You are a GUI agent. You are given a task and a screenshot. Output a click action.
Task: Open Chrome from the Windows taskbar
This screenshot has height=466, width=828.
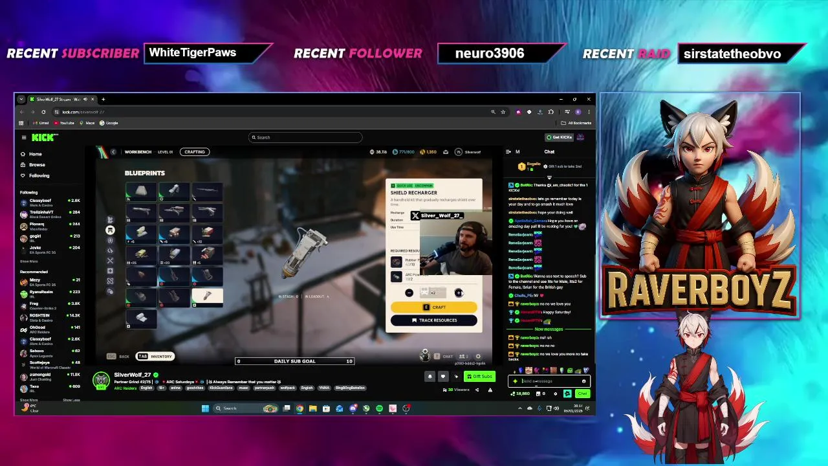[x=300, y=408]
